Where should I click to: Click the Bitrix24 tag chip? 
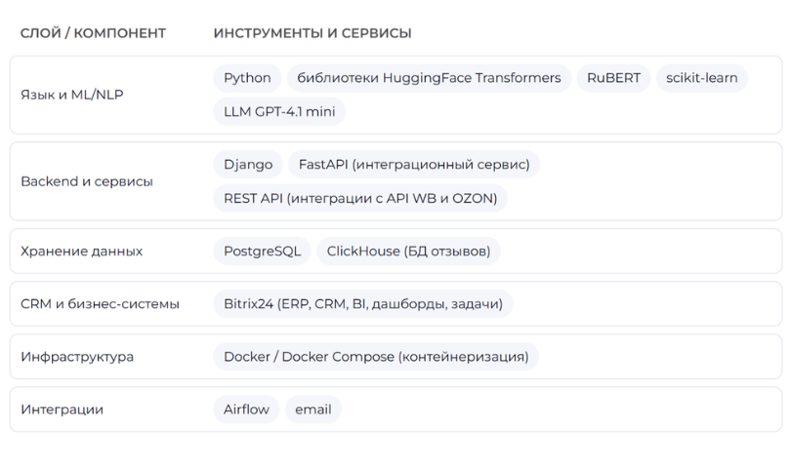(362, 303)
